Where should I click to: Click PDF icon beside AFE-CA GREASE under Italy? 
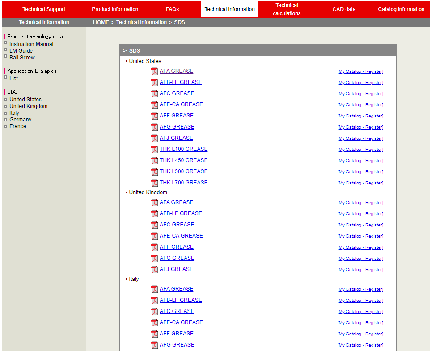pyautogui.click(x=154, y=323)
